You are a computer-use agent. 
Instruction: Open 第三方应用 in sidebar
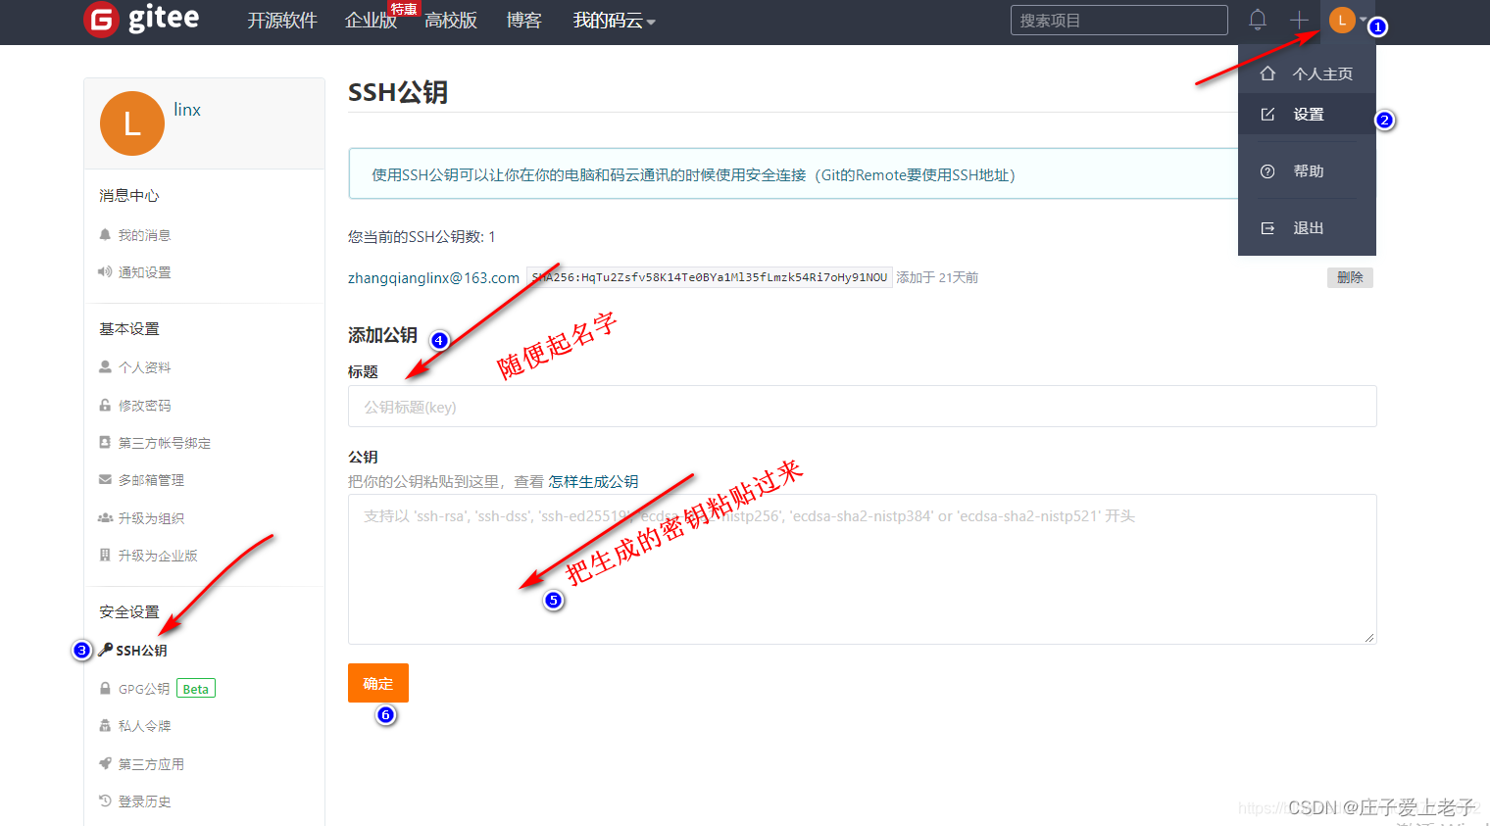pyautogui.click(x=151, y=764)
